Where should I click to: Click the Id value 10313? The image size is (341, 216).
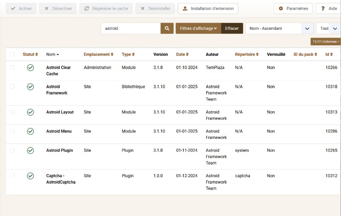331,112
